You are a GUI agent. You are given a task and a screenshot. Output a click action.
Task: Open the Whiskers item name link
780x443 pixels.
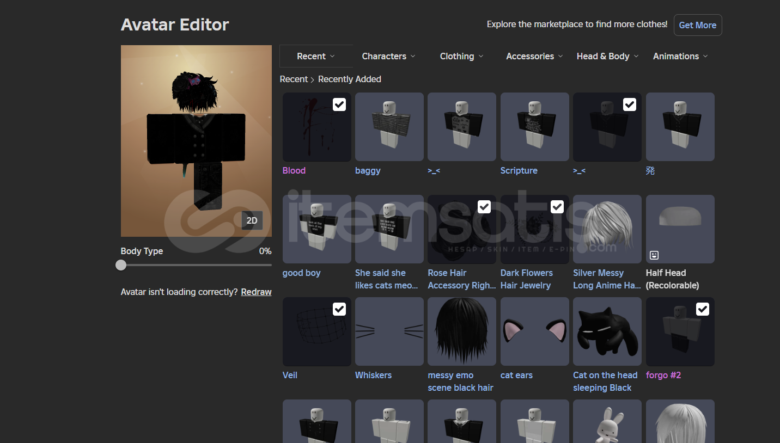[373, 375]
